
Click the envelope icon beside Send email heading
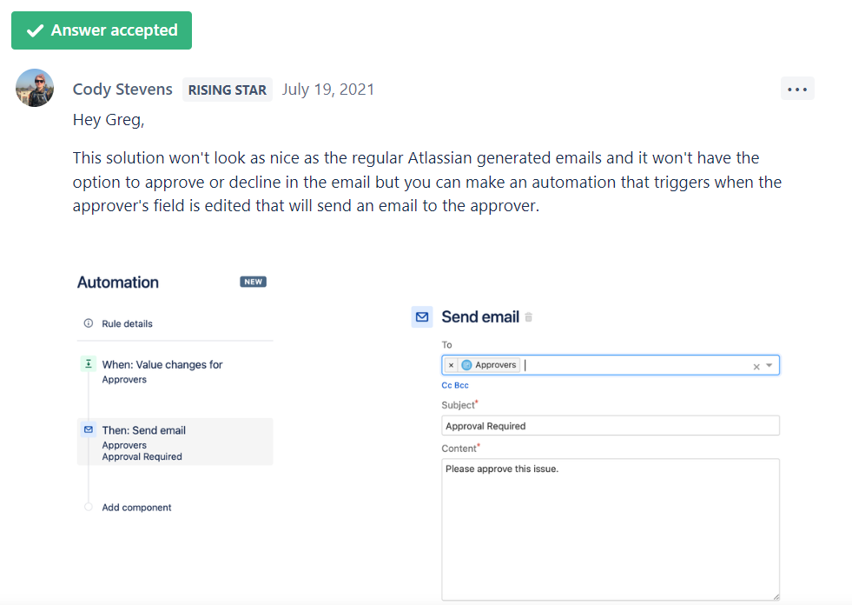[421, 317]
